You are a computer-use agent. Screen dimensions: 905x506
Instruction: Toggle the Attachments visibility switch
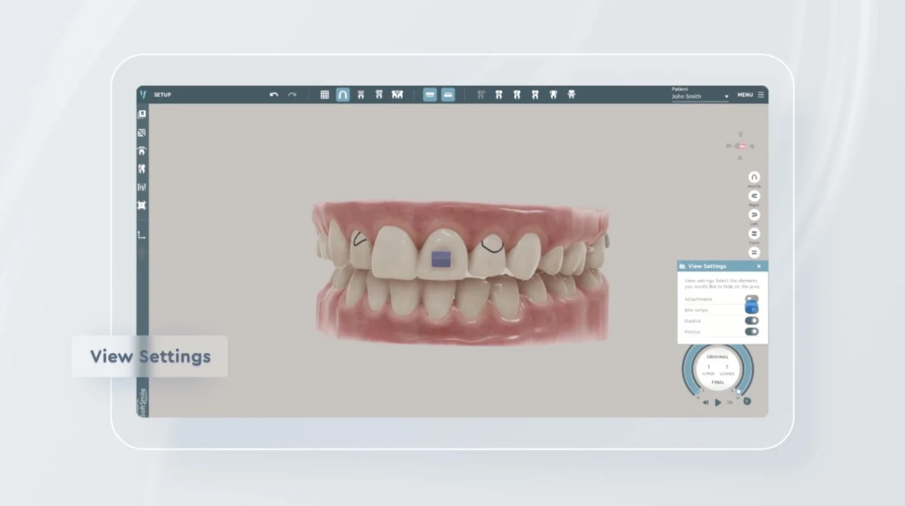point(752,299)
